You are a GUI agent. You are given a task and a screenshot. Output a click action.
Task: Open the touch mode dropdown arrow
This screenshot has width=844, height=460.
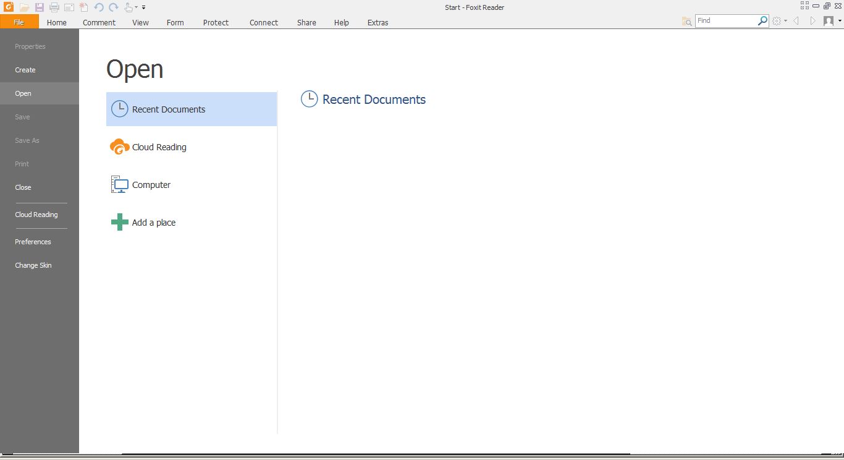pos(136,8)
